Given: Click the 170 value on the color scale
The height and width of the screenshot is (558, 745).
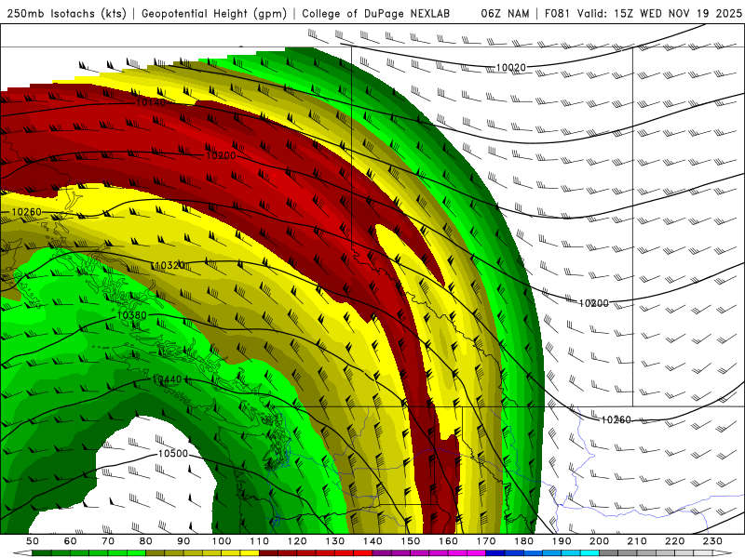Looking at the screenshot, I should pyautogui.click(x=486, y=541).
